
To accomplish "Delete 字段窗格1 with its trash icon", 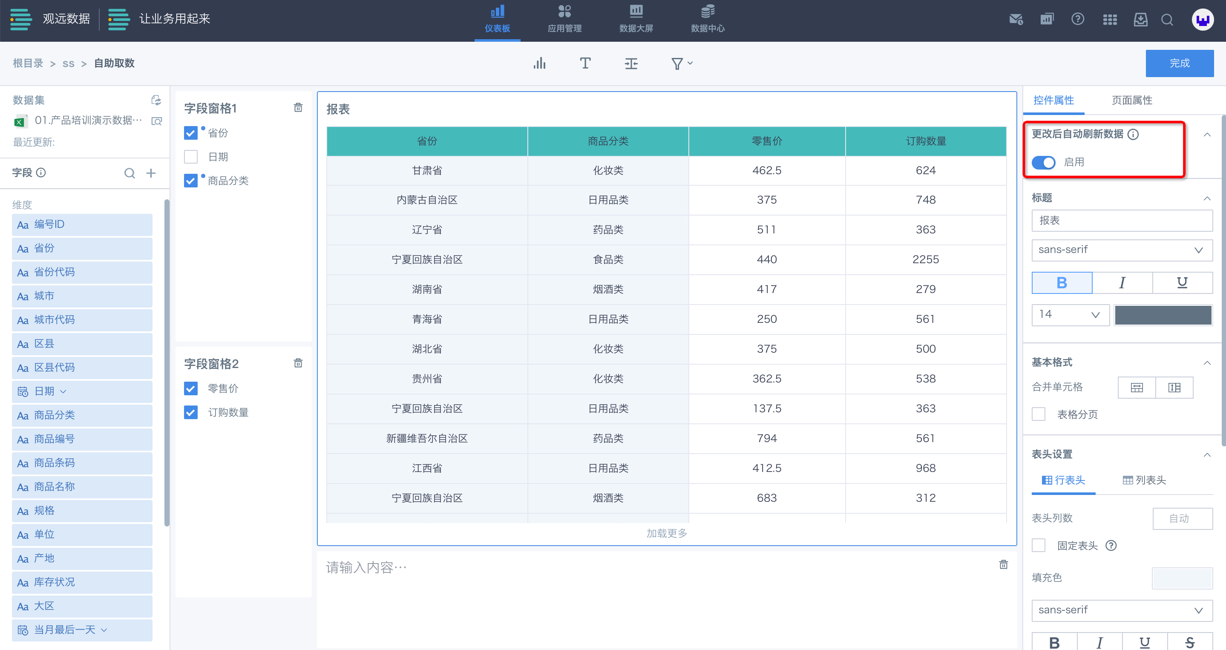I will 298,107.
